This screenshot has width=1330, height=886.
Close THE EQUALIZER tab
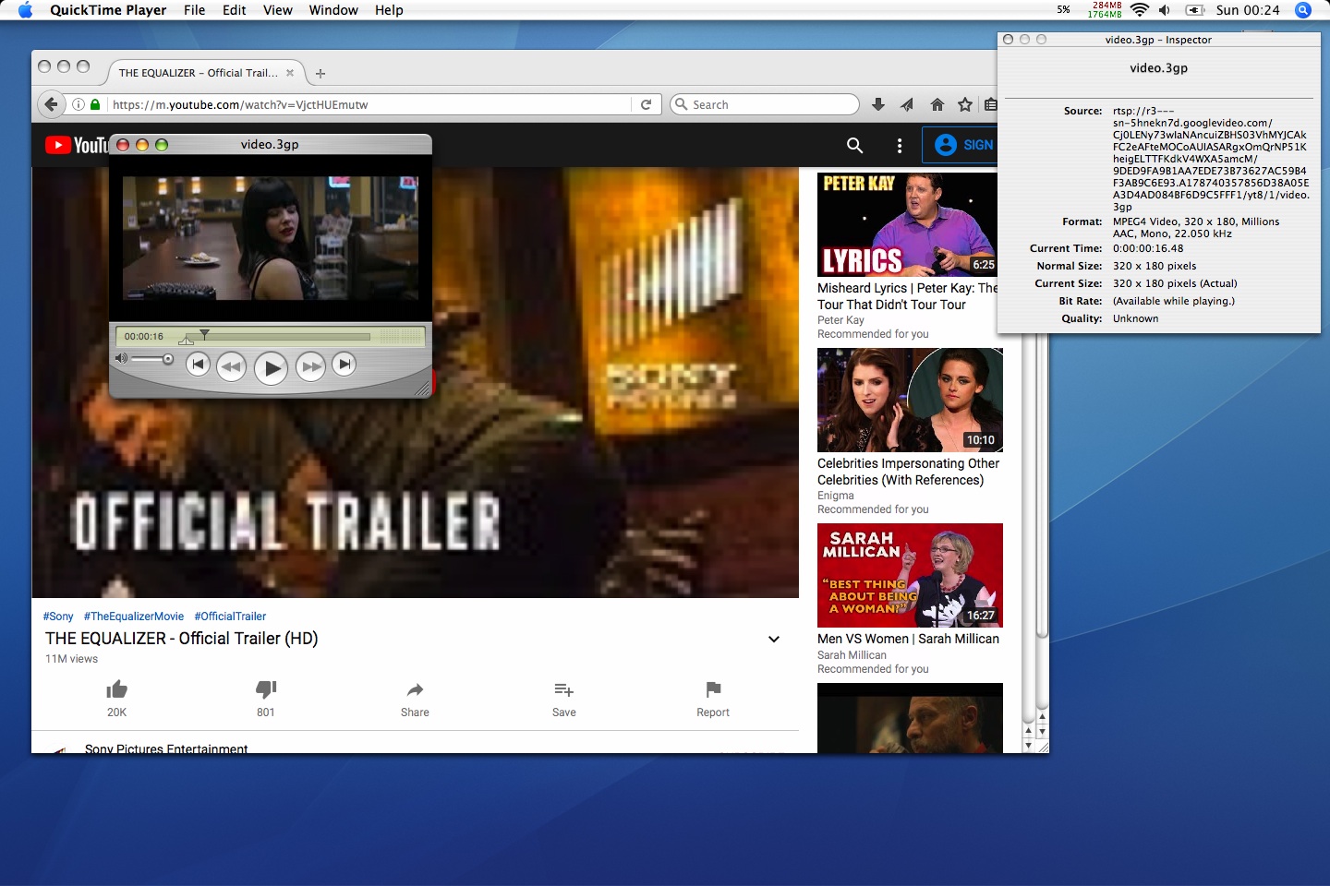pos(290,73)
